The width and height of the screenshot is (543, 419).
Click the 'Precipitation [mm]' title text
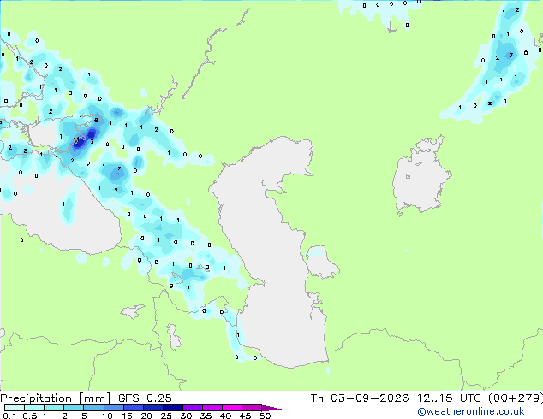pos(55,398)
